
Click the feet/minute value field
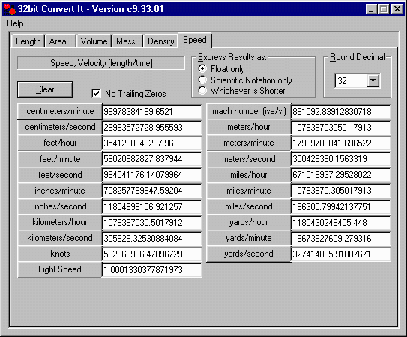pos(152,159)
